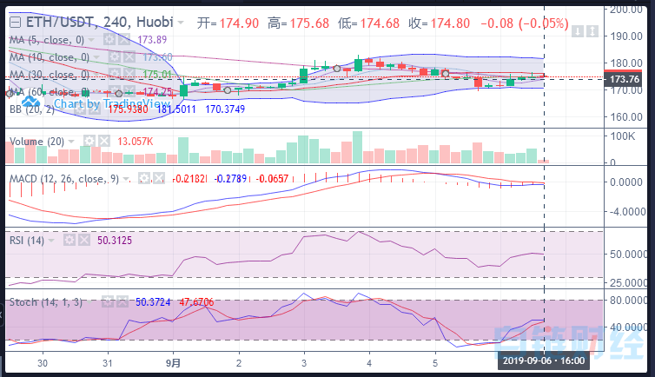
Task: Click the TradingView cloud logo
Action: (30, 102)
